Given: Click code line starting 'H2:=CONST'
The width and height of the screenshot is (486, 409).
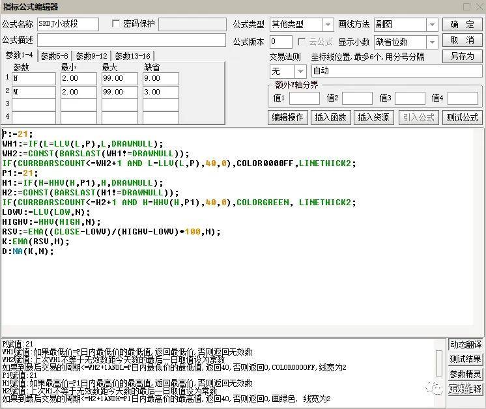Looking at the screenshot, I should pos(90,193).
